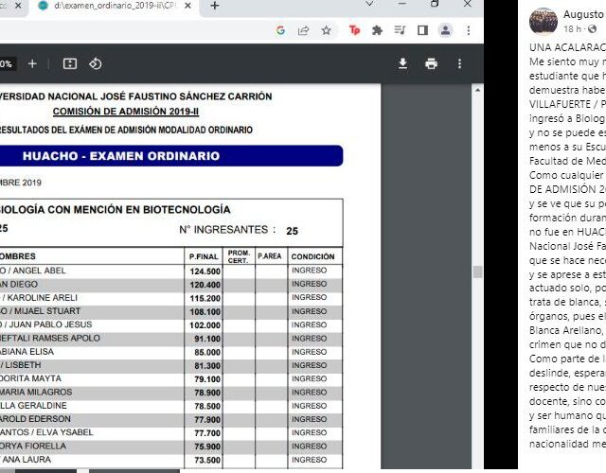This screenshot has width=606, height=473.
Task: Rotate the PDF counterclockwise
Action: (x=95, y=63)
